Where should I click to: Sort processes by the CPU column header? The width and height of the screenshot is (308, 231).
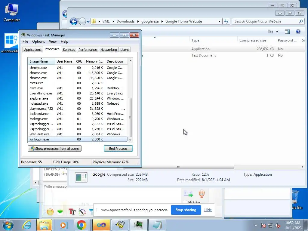pyautogui.click(x=79, y=61)
